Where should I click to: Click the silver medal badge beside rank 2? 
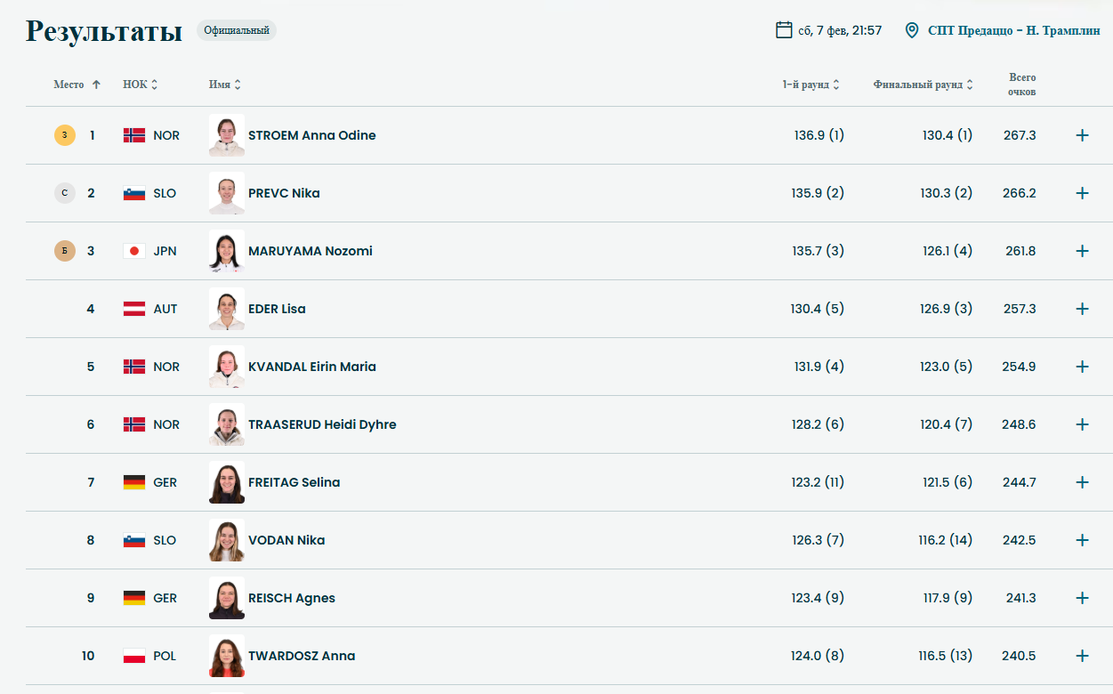tap(65, 193)
